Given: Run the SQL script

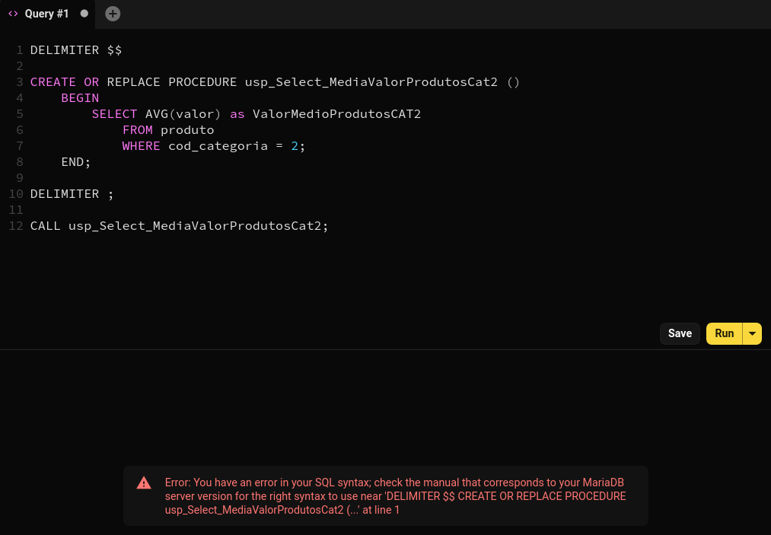Looking at the screenshot, I should [x=724, y=333].
